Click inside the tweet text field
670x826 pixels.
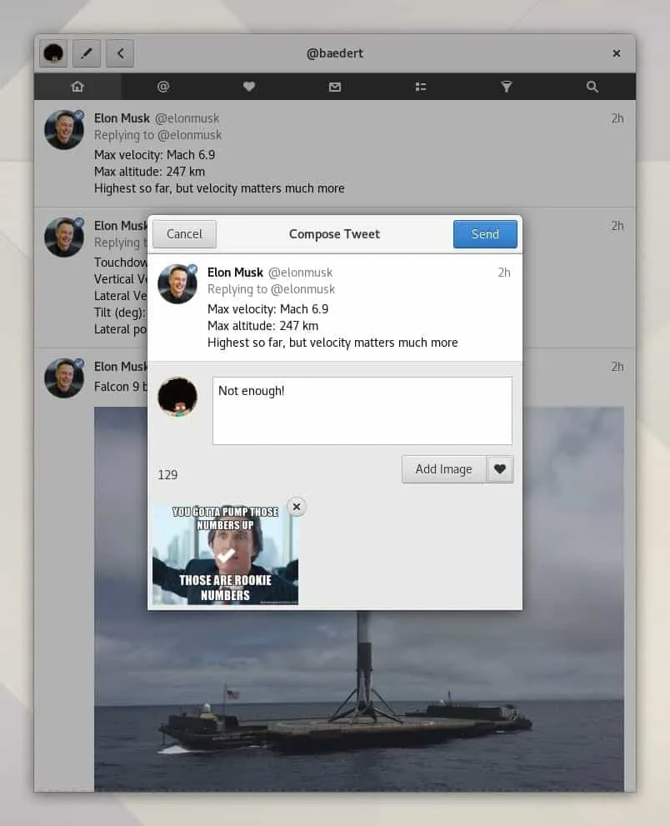pos(362,410)
